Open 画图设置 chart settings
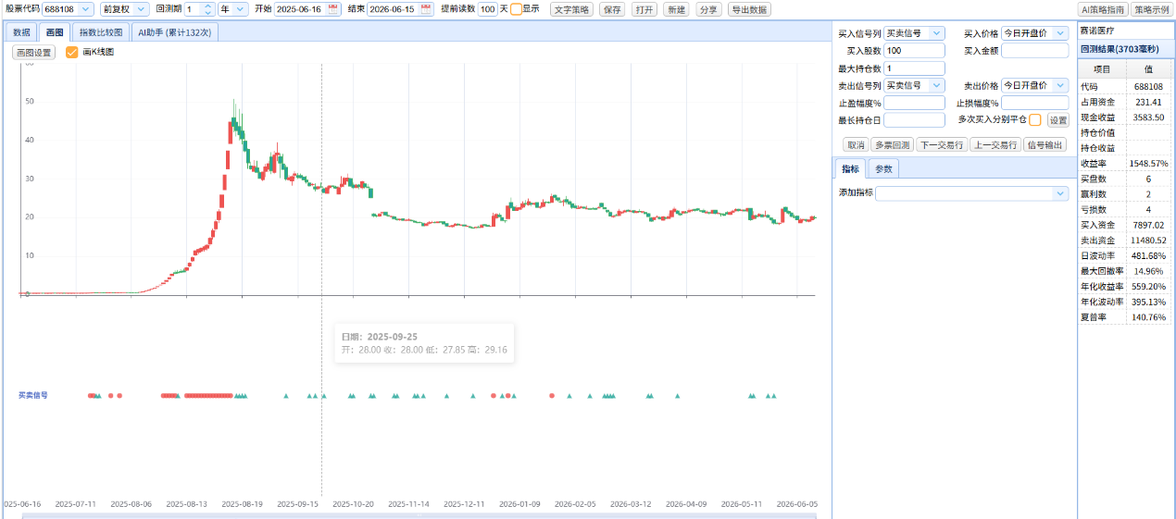1176x519 pixels. click(x=33, y=53)
